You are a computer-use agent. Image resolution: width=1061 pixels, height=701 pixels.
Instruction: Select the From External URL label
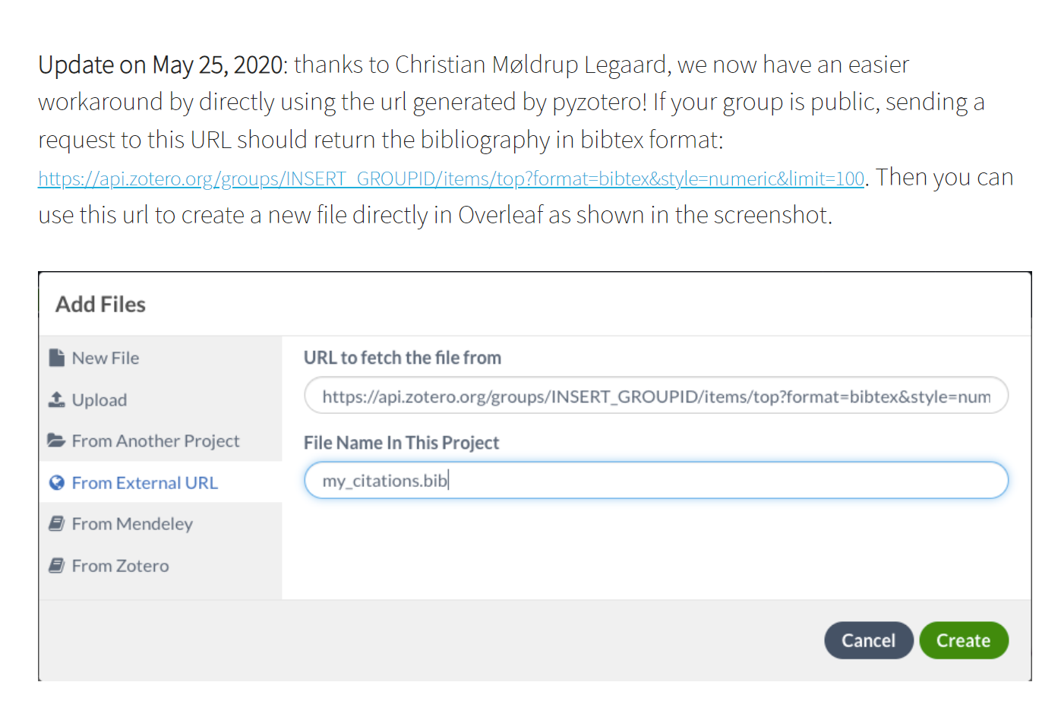coord(145,483)
